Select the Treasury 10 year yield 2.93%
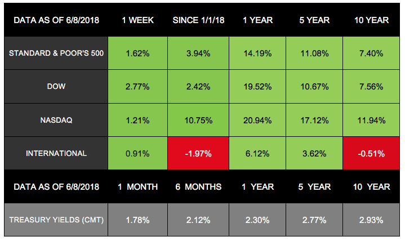 coord(371,219)
